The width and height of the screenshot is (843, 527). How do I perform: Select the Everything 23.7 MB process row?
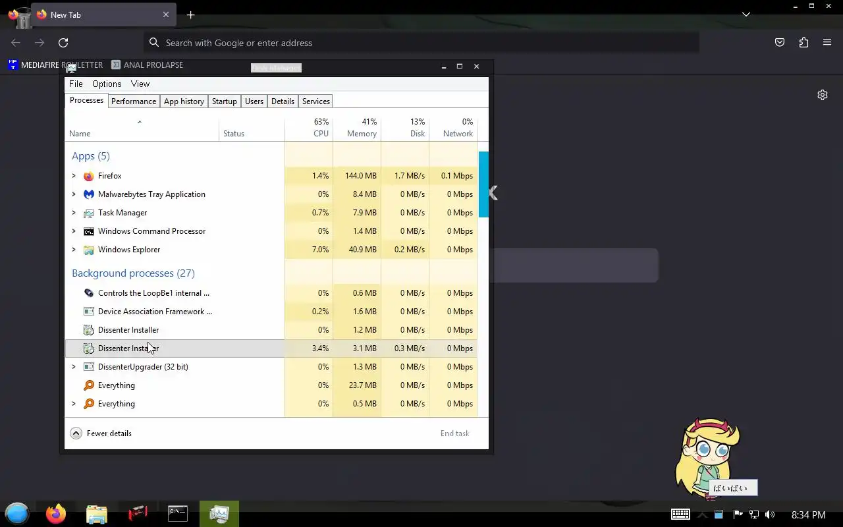[x=271, y=385]
